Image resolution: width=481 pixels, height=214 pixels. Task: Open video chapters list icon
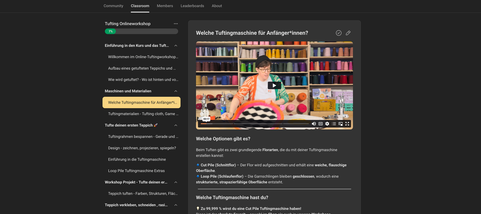[334, 124]
